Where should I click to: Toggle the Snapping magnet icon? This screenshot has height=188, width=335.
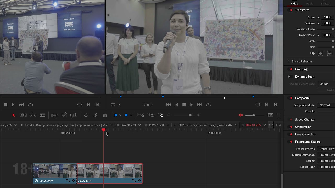[x=86, y=115]
